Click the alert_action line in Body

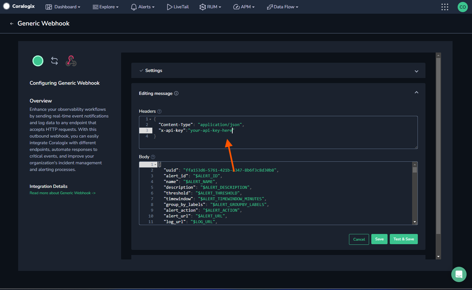pos(203,210)
